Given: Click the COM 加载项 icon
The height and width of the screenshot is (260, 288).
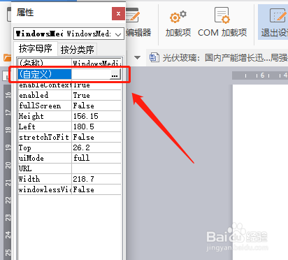Looking at the screenshot, I should (x=222, y=15).
